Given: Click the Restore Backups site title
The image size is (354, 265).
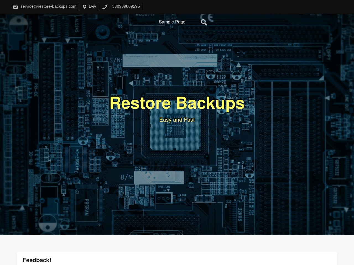Looking at the screenshot, I should click(x=177, y=103).
